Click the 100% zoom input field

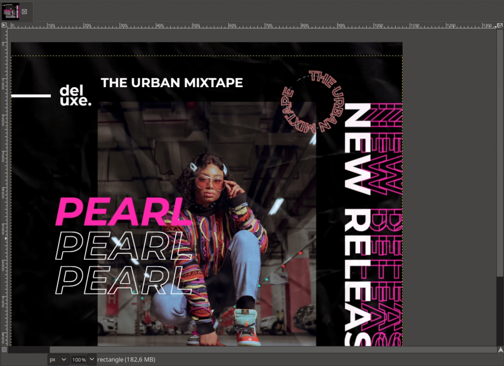coord(79,360)
